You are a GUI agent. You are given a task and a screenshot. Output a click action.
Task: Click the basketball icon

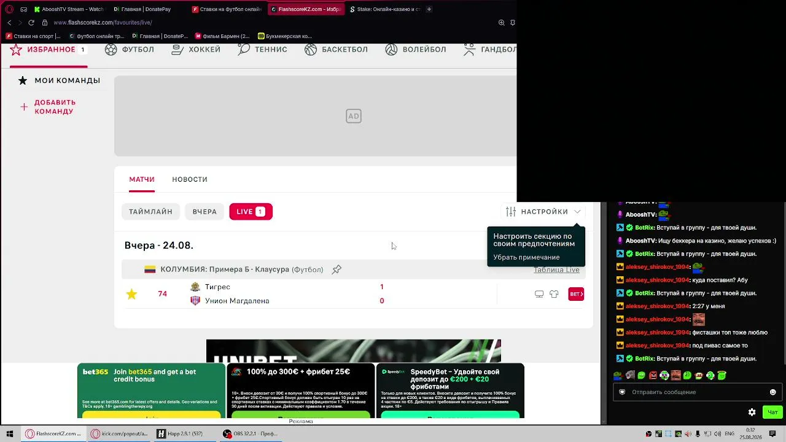(x=311, y=50)
